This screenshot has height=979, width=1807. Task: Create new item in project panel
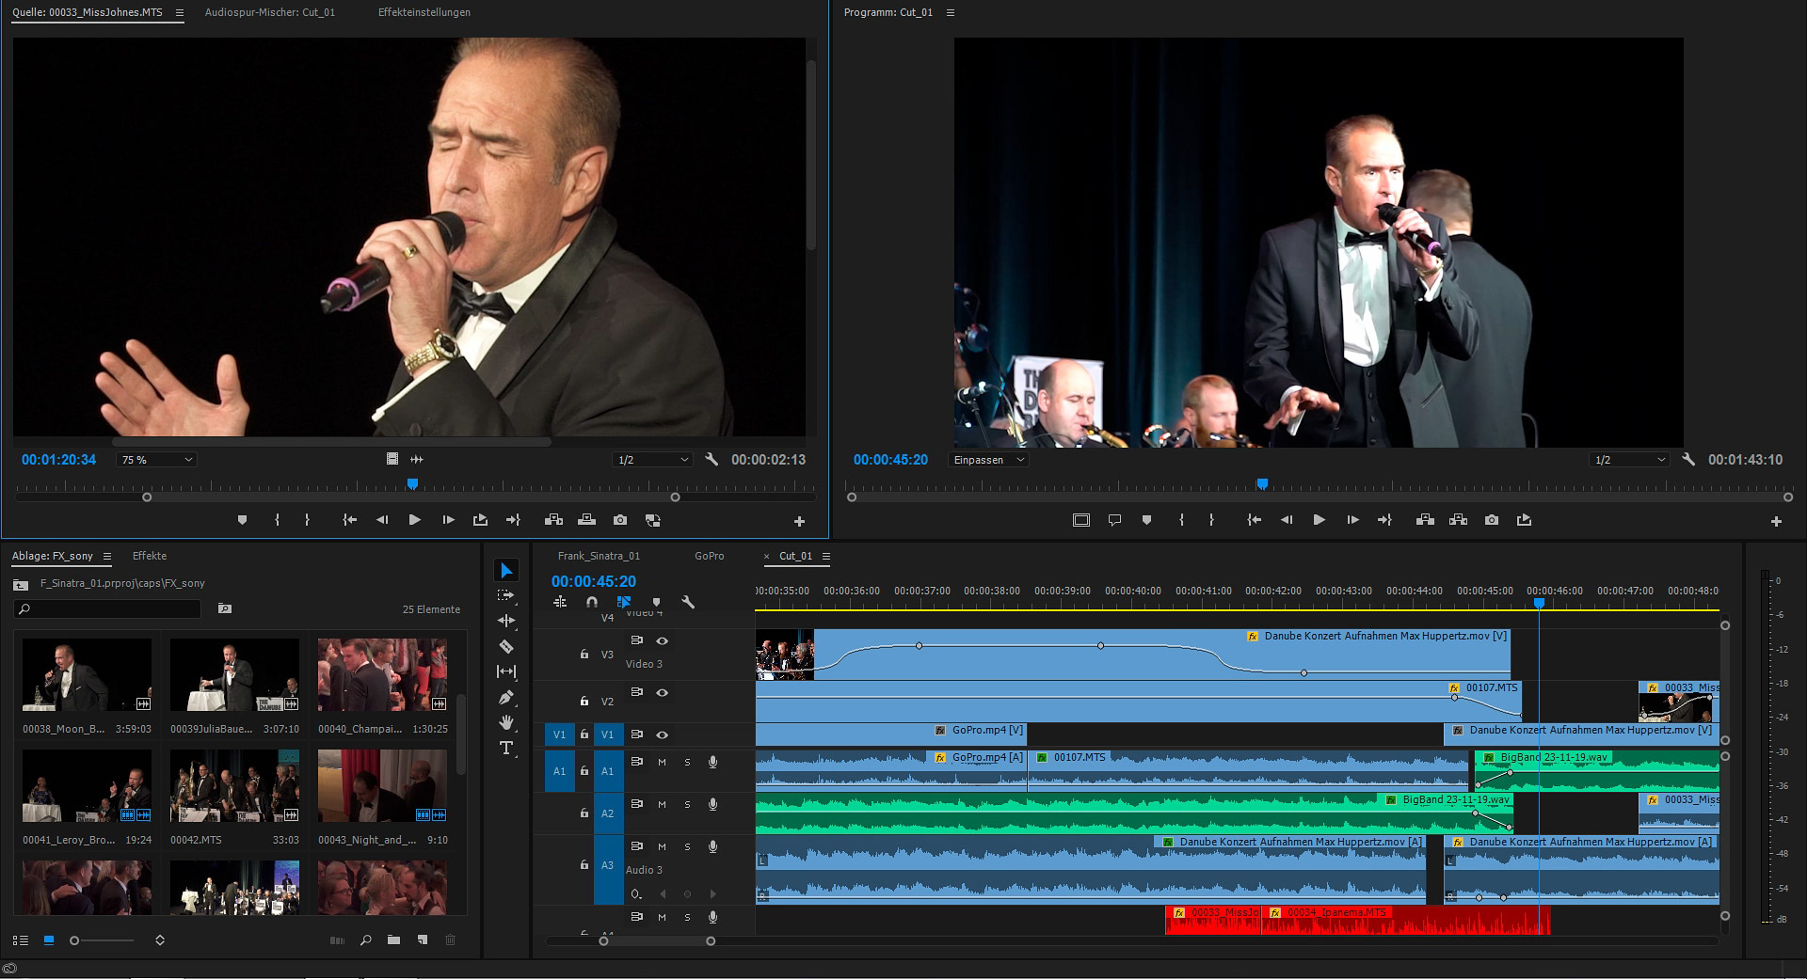423,940
